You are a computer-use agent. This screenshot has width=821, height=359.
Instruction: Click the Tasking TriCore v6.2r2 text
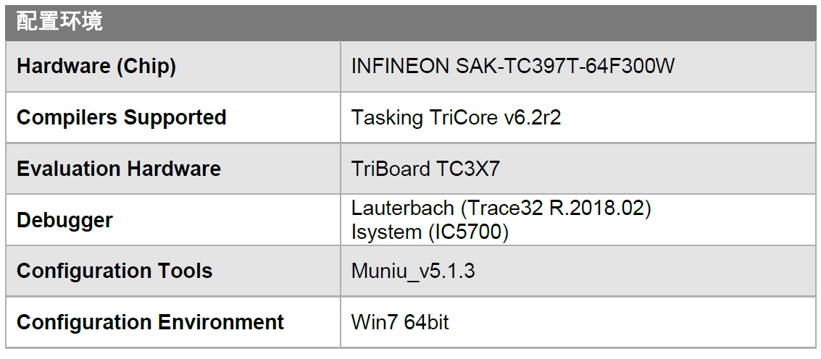click(456, 118)
